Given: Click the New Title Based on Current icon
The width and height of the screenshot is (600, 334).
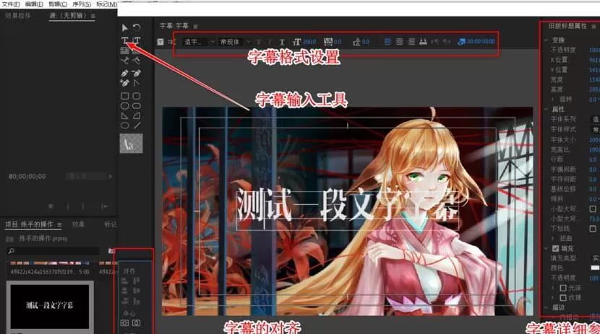Looking at the screenshot, I should (x=160, y=42).
